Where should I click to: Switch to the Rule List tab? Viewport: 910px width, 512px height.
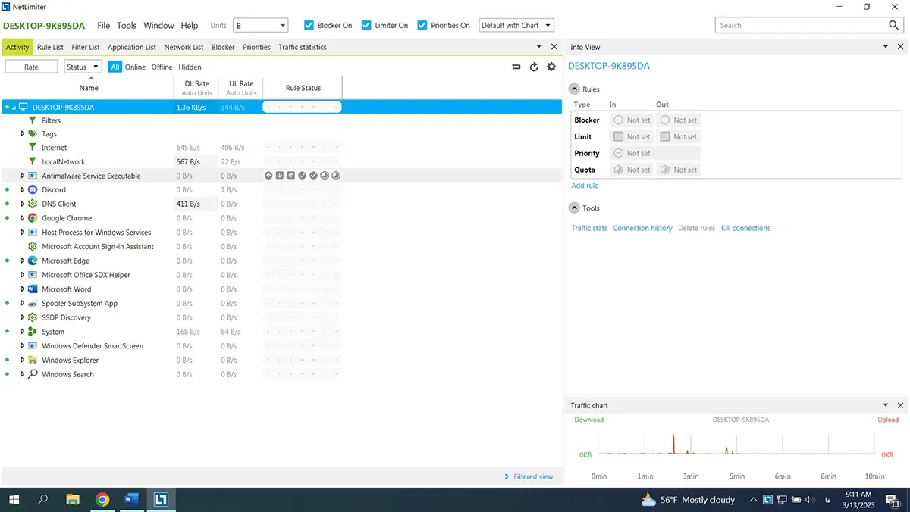50,47
